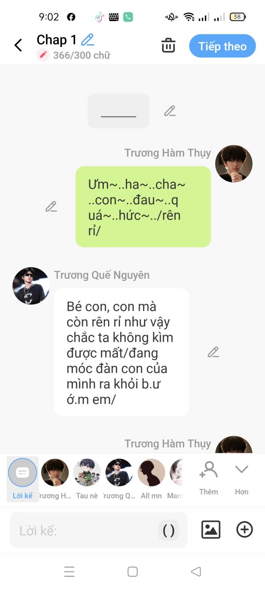Edit Trương Quế Nguyên's white message
Image resolution: width=265 pixels, height=590 pixels.
[x=213, y=352]
